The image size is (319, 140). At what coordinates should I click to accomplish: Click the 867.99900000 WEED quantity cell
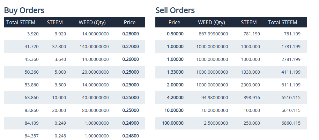coord(213,34)
